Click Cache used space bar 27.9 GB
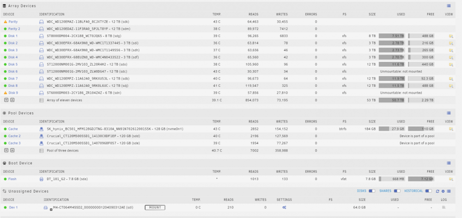The height and width of the screenshot is (218, 462). (x=392, y=129)
